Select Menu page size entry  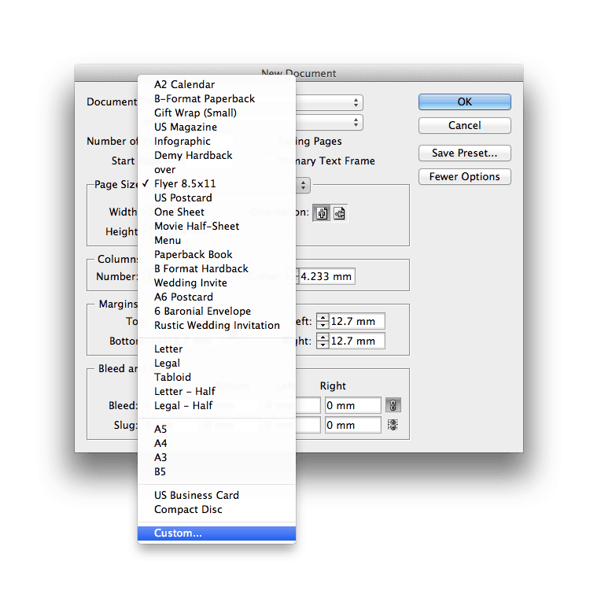(216, 240)
